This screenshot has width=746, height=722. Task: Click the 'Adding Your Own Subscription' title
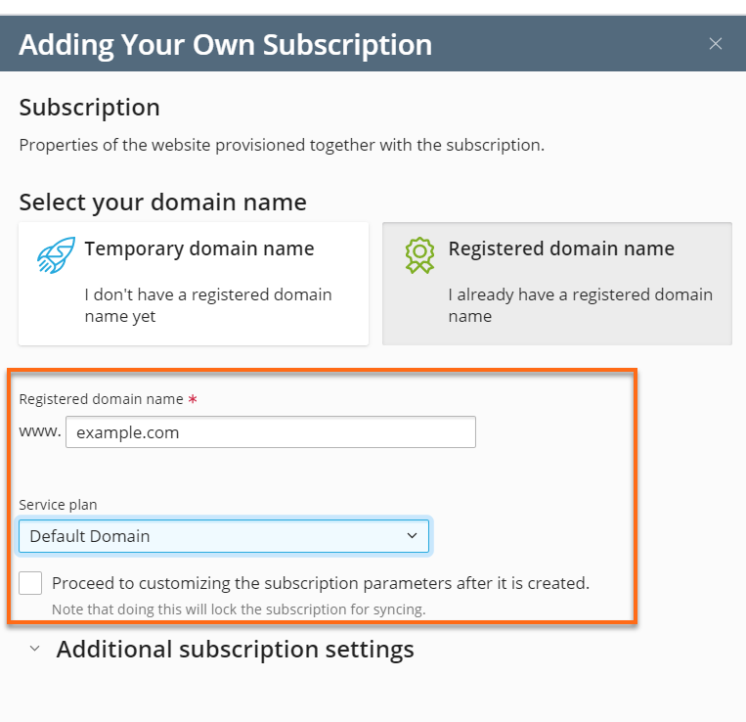pos(225,44)
